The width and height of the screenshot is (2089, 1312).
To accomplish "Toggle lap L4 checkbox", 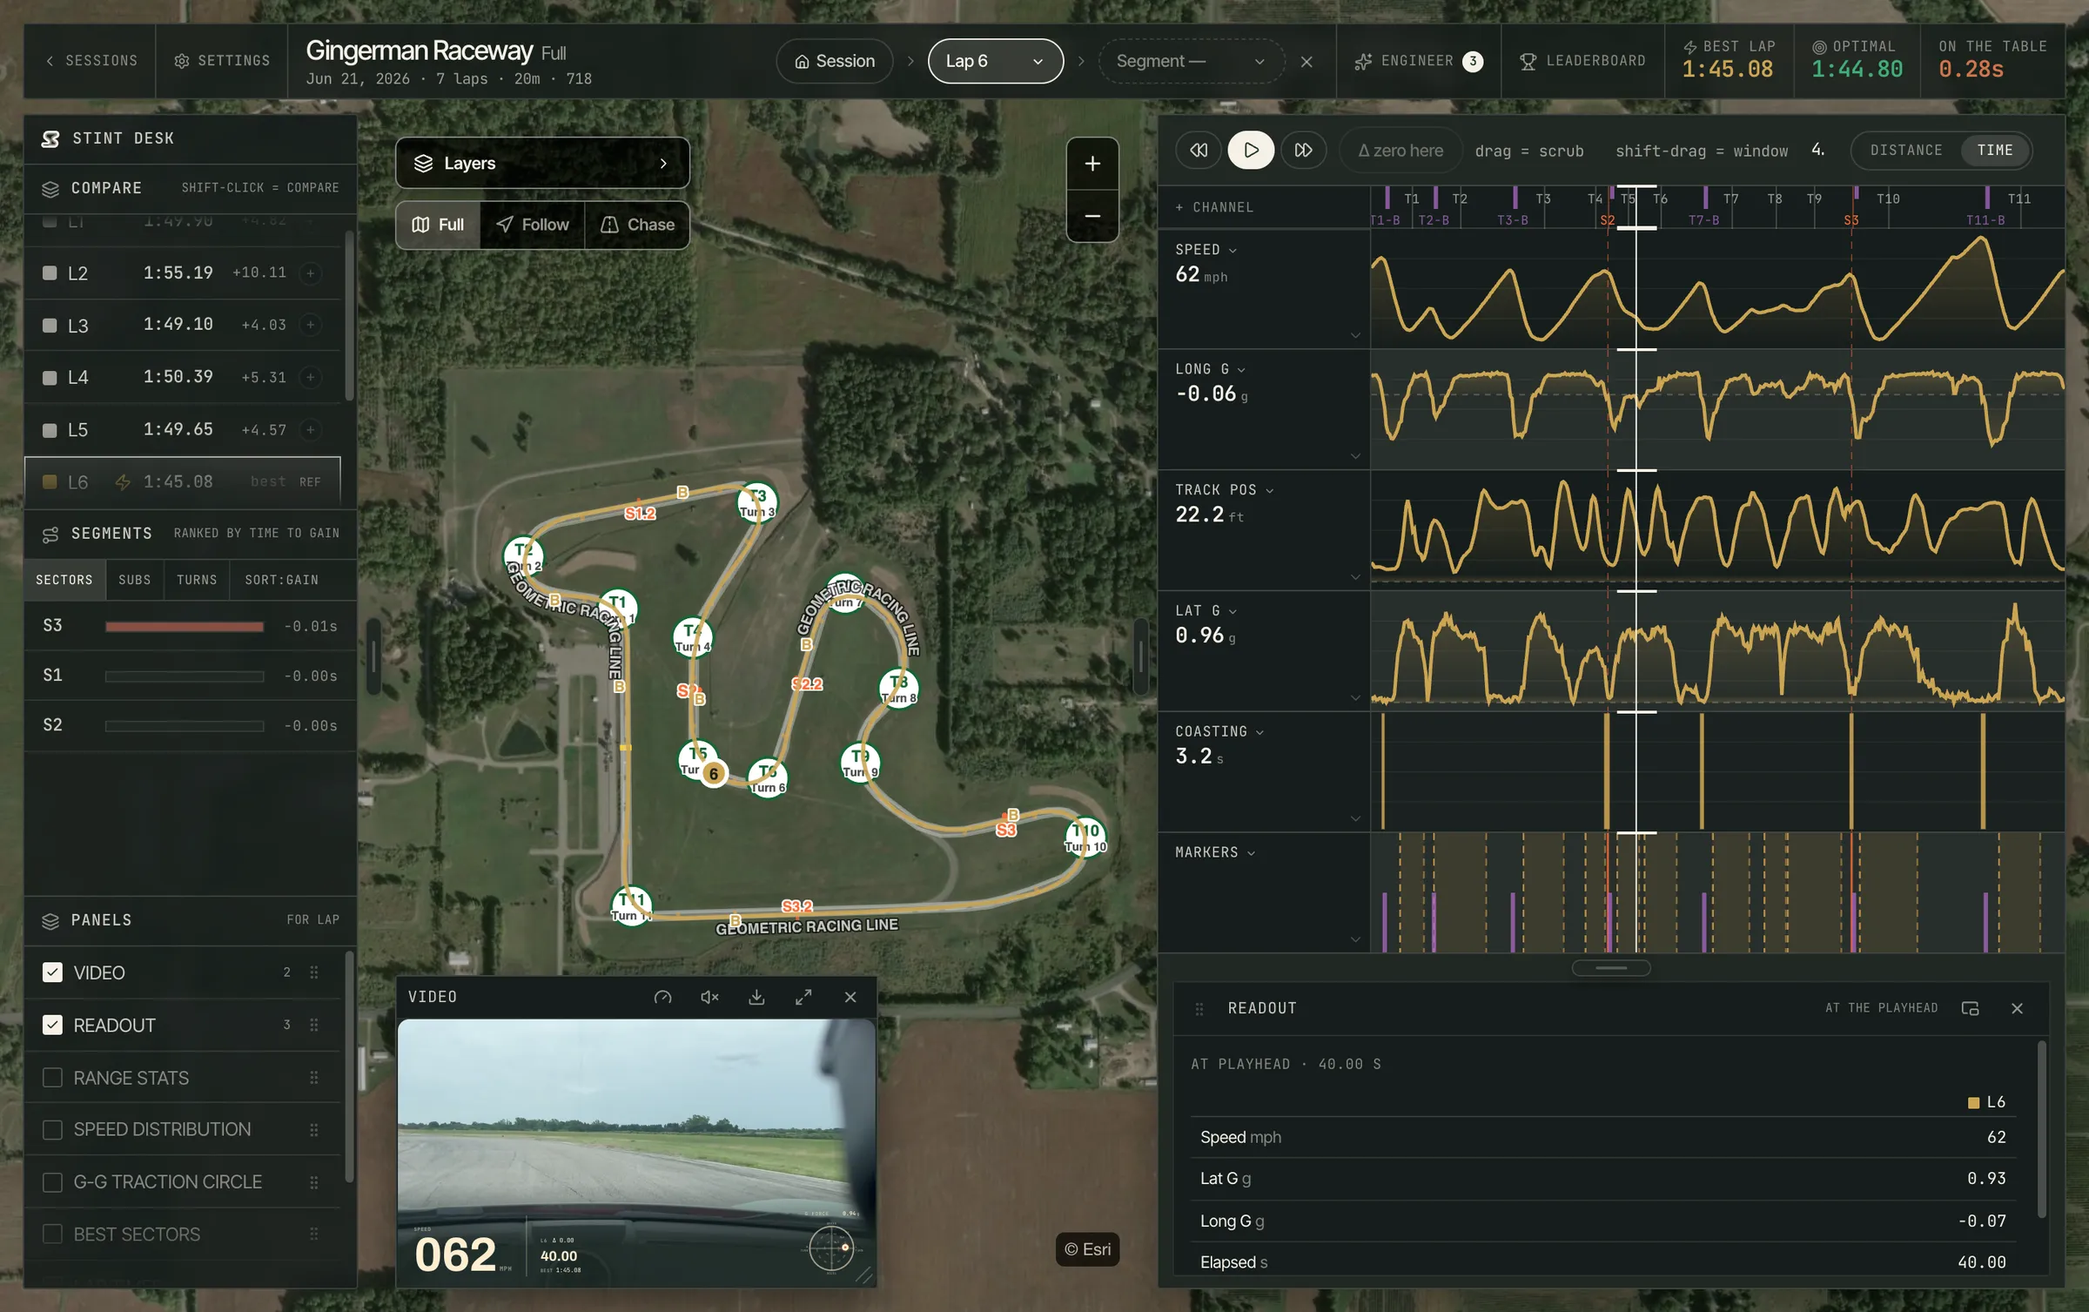I will tap(50, 378).
